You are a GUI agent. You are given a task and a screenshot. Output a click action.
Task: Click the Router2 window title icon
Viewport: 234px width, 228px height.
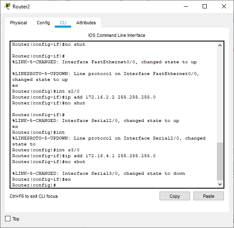[7, 6]
